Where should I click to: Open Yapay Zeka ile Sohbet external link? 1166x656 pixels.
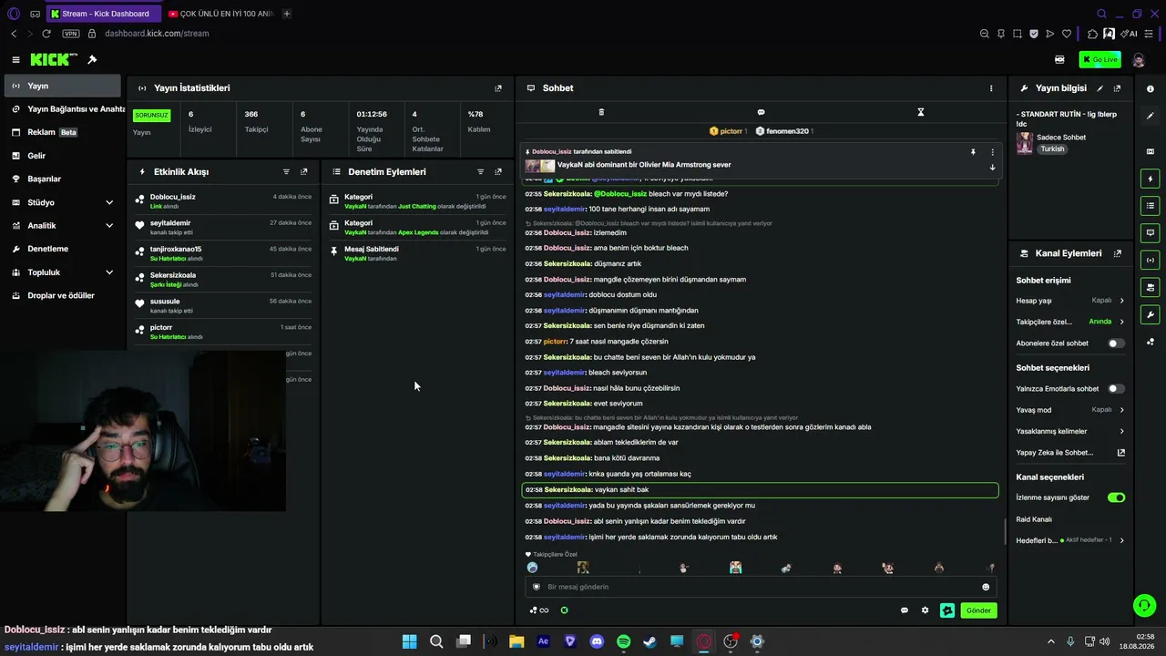(x=1120, y=453)
